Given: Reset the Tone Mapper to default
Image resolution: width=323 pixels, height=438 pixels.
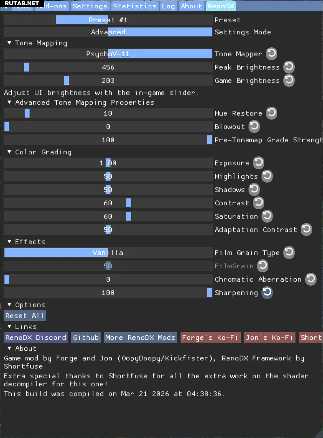Looking at the screenshot, I should coord(271,53).
